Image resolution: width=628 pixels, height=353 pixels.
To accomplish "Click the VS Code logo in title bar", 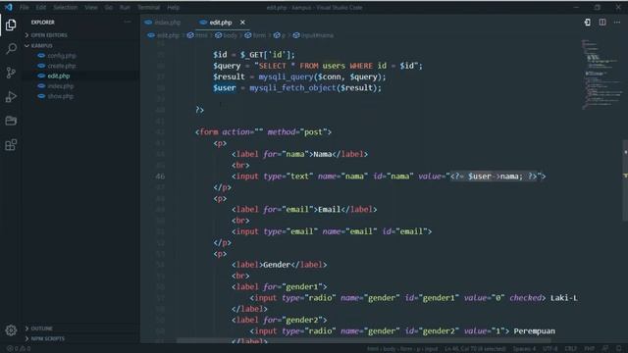I will [x=8, y=7].
